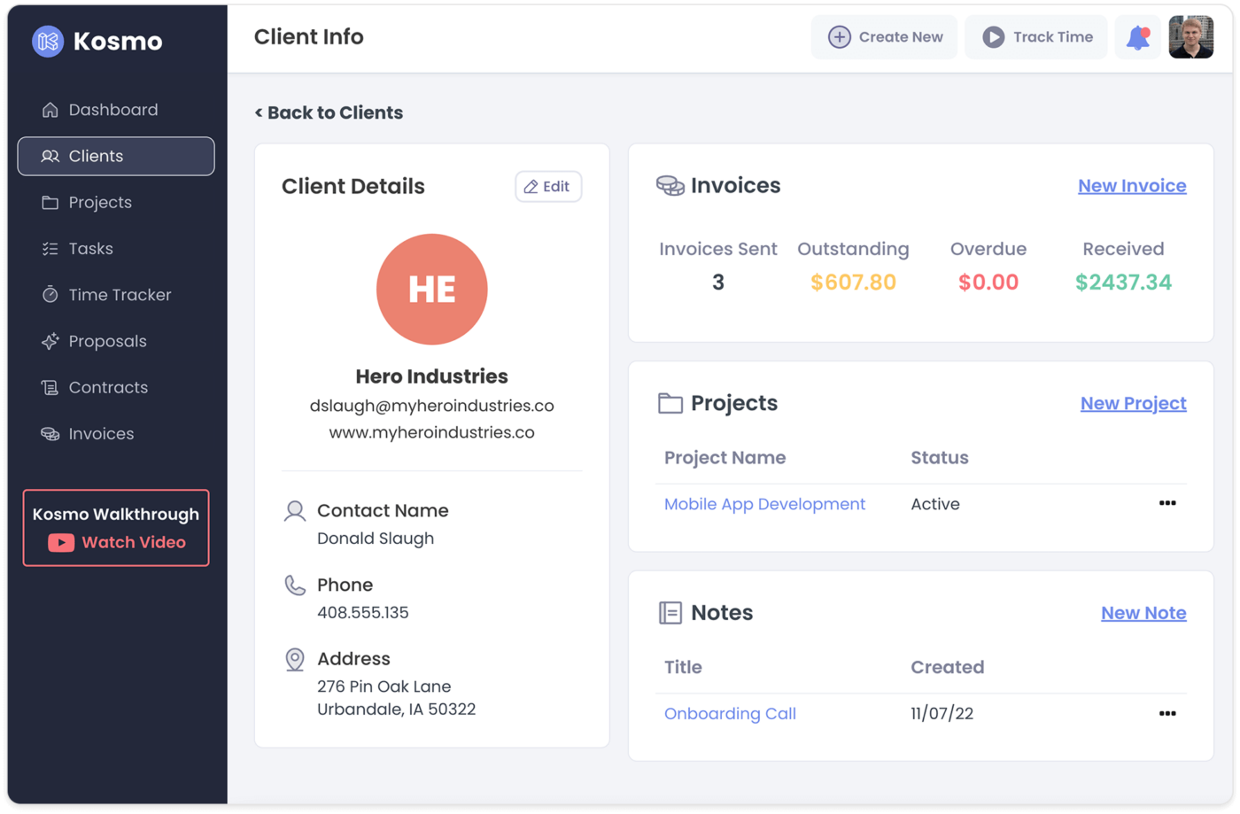Expand options menu for Onboarding Call note
Image resolution: width=1240 pixels, height=814 pixels.
tap(1166, 713)
